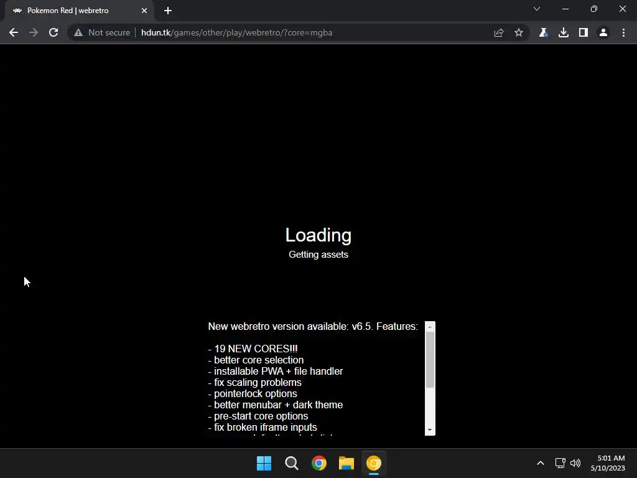Select the Pokemon Red | webretro tab
The image size is (637, 478).
[80, 11]
